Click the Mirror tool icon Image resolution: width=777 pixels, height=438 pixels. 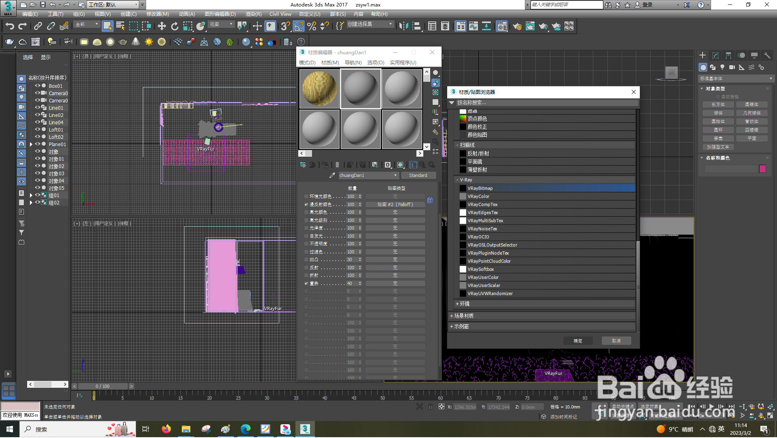pos(403,26)
